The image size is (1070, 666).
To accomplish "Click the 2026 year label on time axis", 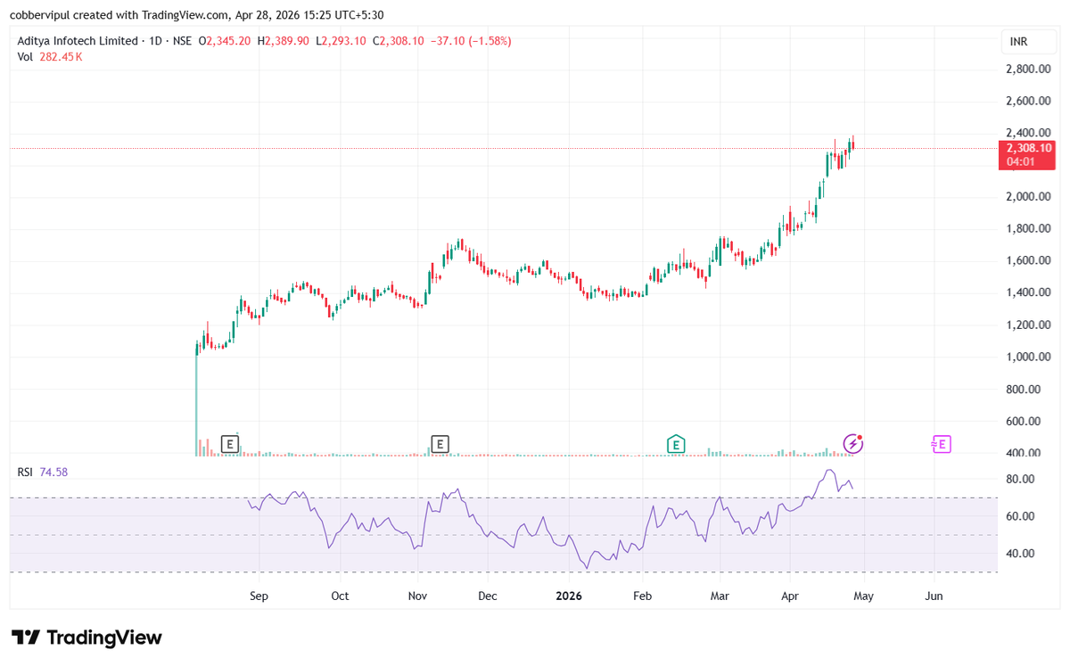I will point(568,596).
